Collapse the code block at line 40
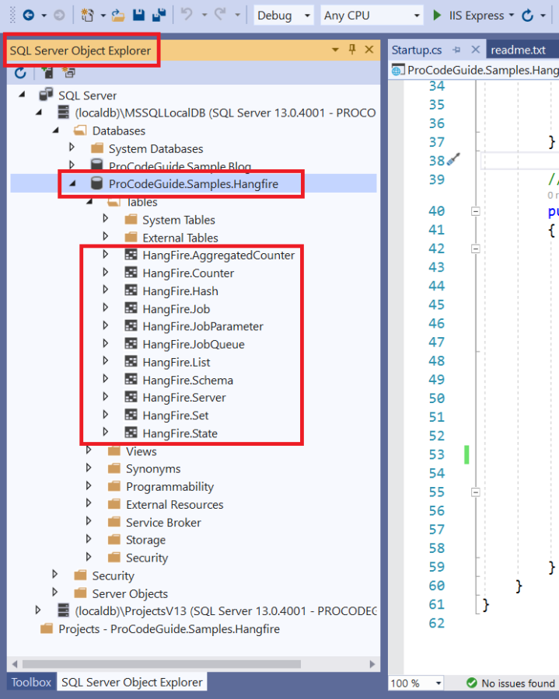This screenshot has height=699, width=559. (x=476, y=211)
